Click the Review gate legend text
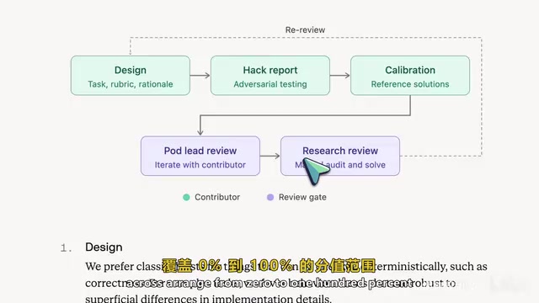This screenshot has height=303, width=539. point(302,197)
